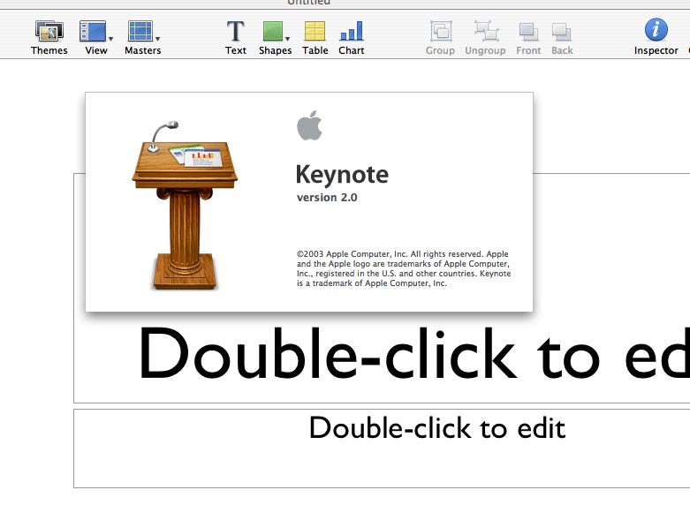Click the Ungroup toolbar icon
The width and height of the screenshot is (690, 505).
(x=486, y=31)
